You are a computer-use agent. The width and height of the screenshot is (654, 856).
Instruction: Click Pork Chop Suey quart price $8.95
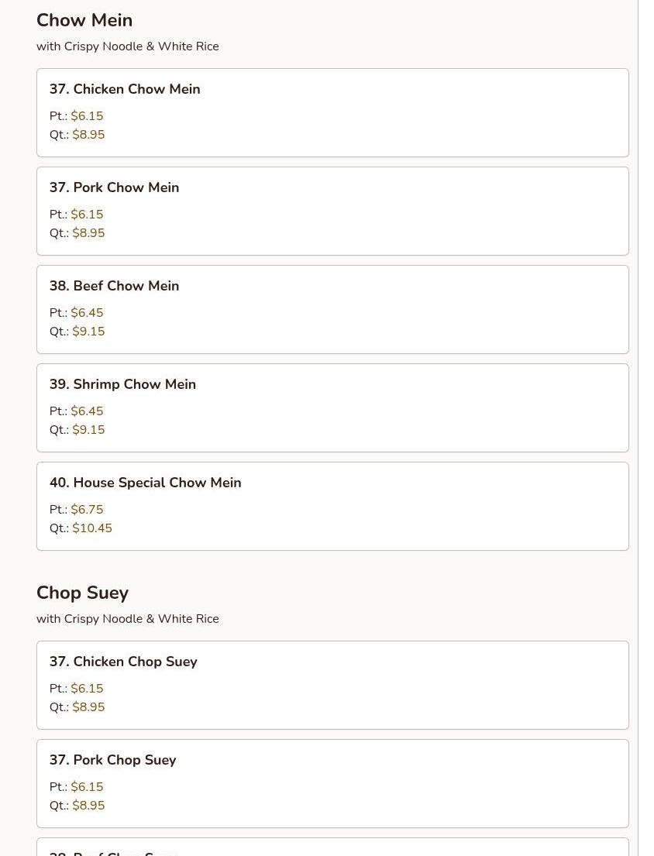coord(88,806)
